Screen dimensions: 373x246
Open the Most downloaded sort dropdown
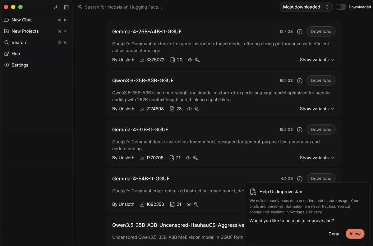pos(306,7)
